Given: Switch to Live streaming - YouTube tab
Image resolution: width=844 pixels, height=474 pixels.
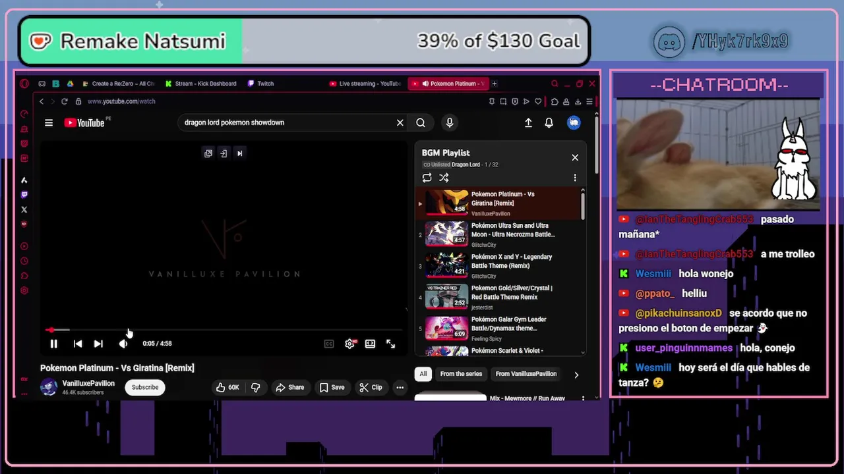Looking at the screenshot, I should pyautogui.click(x=366, y=84).
